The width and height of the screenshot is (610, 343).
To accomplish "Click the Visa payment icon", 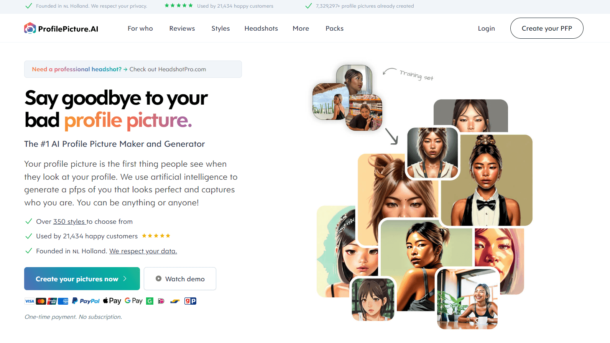I will click(30, 301).
